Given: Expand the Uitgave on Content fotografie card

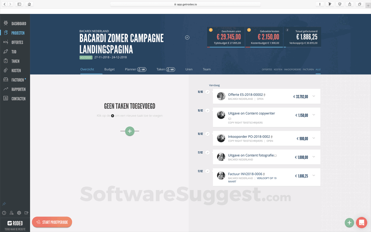Looking at the screenshot, I should tap(314, 157).
